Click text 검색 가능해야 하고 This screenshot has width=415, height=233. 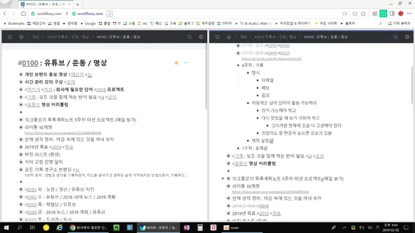tap(279, 110)
